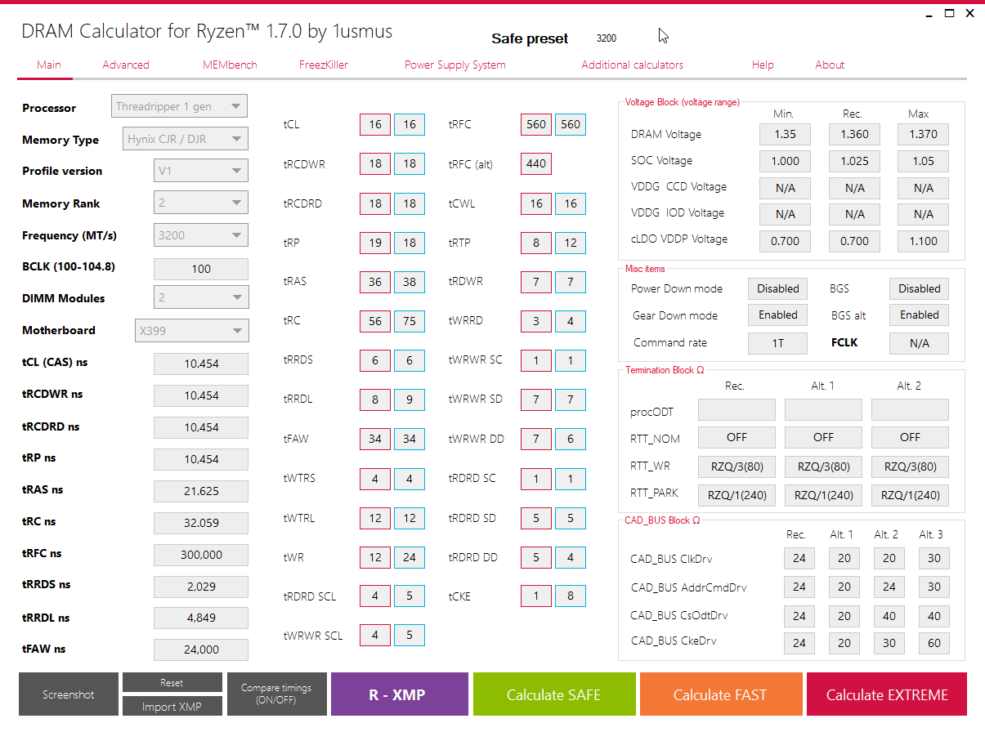The width and height of the screenshot is (985, 741).
Task: Click the tRFC (alt) value 440
Action: (536, 163)
